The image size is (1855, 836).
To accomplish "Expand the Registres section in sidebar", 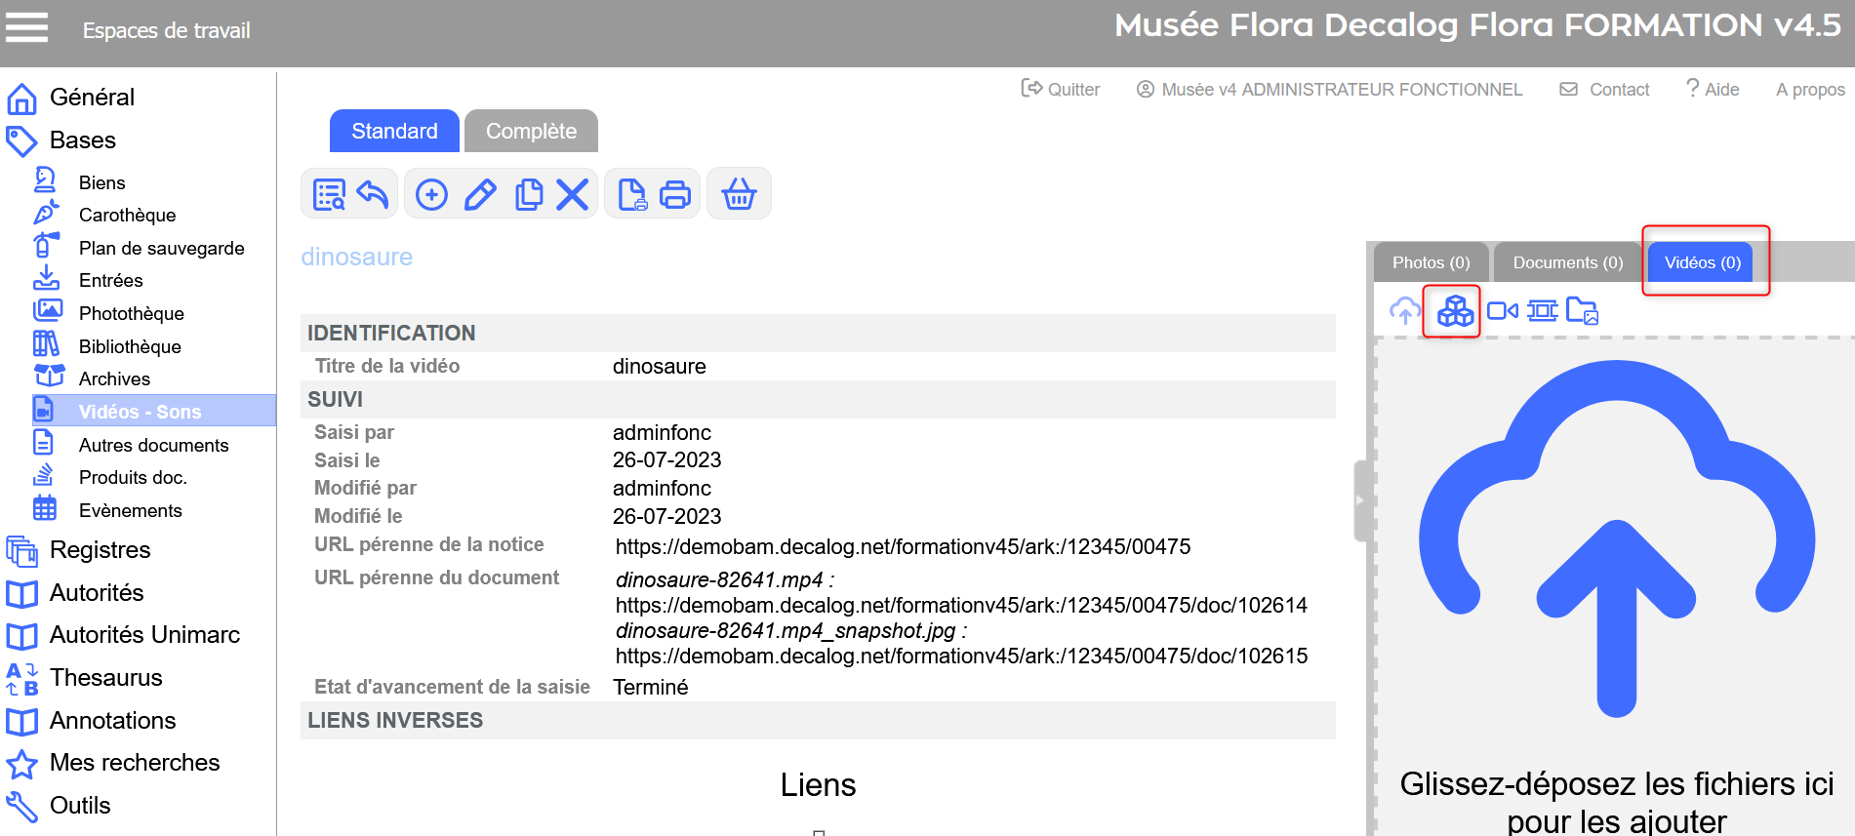I will point(100,550).
